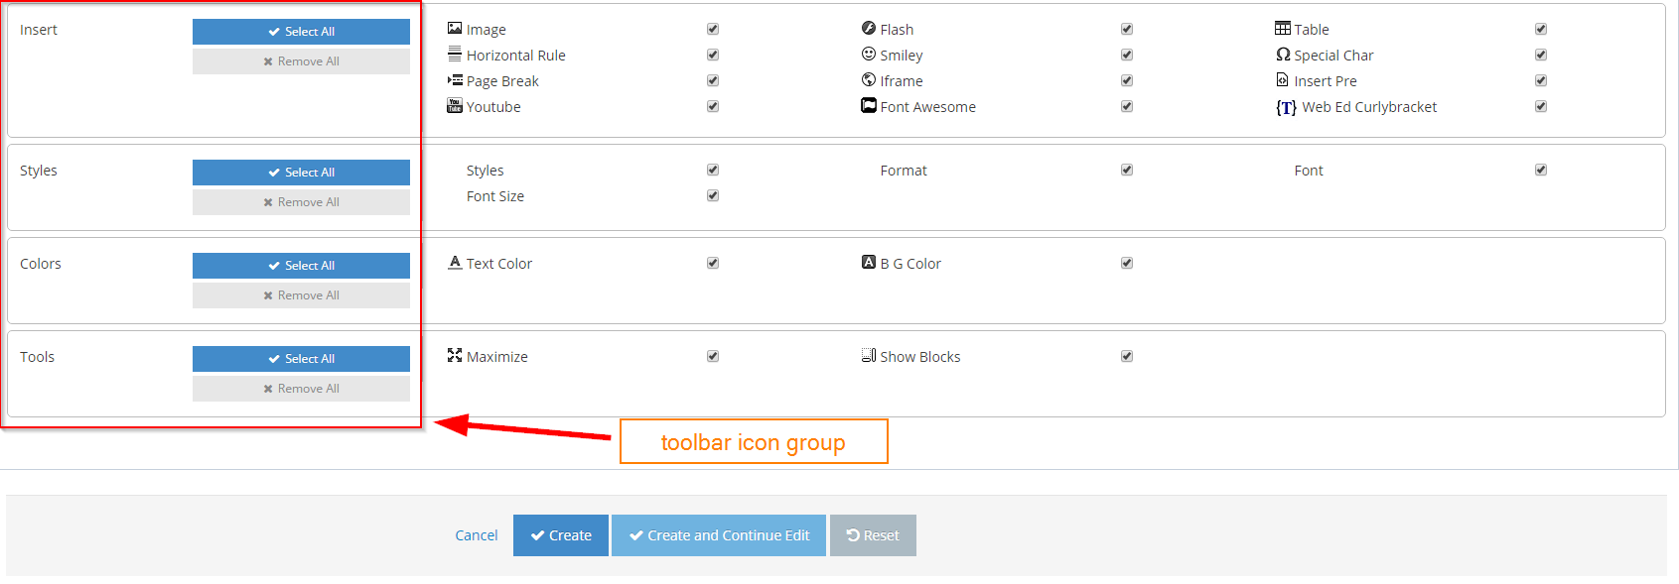Select the Table icon
The height and width of the screenshot is (584, 1679).
tap(1282, 29)
